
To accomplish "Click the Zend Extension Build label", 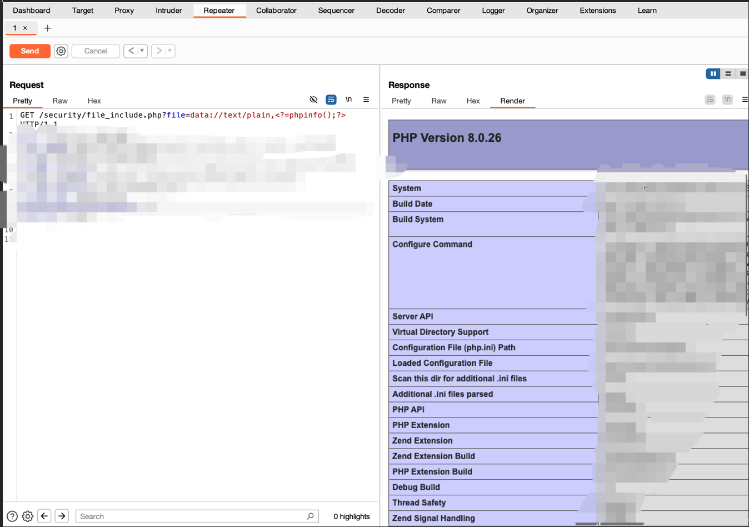I will pyautogui.click(x=433, y=456).
